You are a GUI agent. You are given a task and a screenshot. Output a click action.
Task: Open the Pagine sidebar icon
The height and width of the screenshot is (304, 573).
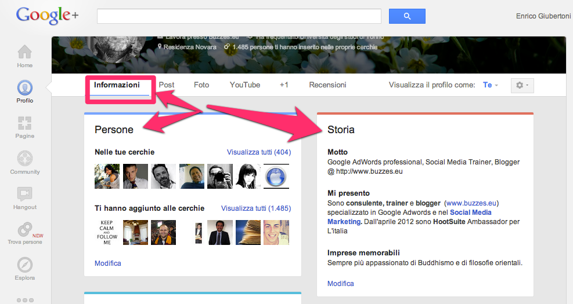24,127
